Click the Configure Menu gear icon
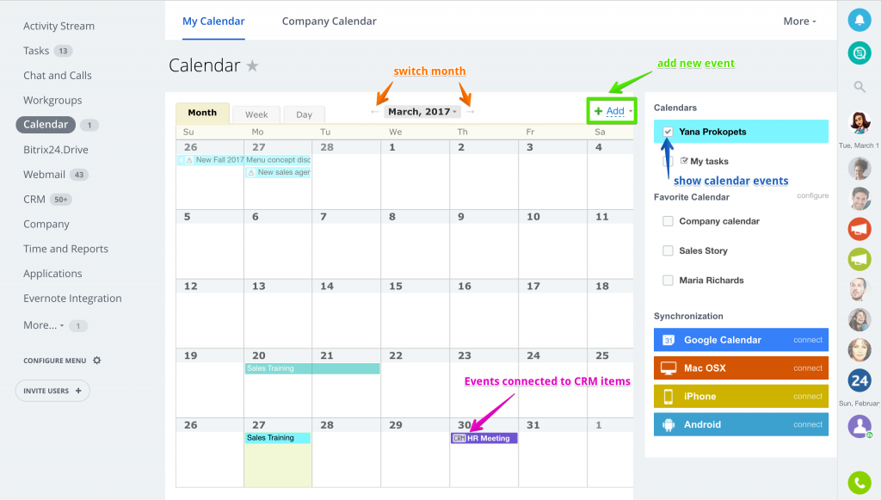This screenshot has height=500, width=881. pyautogui.click(x=96, y=360)
